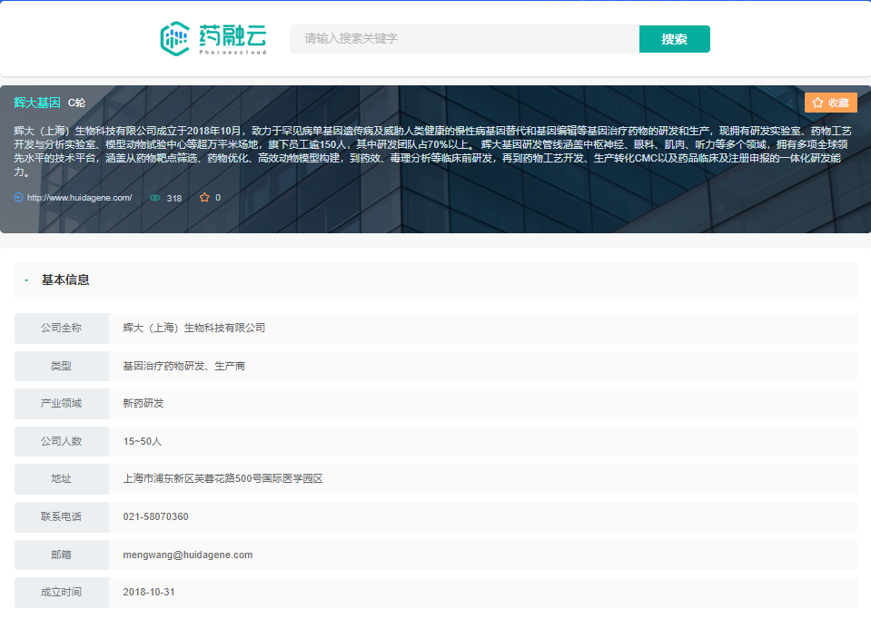The image size is (871, 619).
Task: Open the huidagene.com website link
Action: point(79,198)
